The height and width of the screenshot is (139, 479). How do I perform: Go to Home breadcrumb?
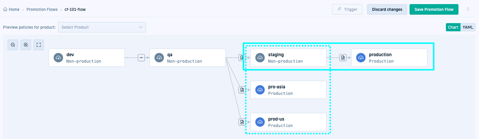pos(11,9)
